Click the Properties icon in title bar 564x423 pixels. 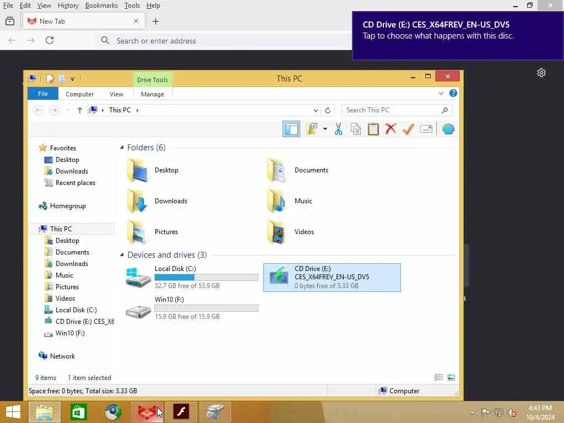[50, 78]
